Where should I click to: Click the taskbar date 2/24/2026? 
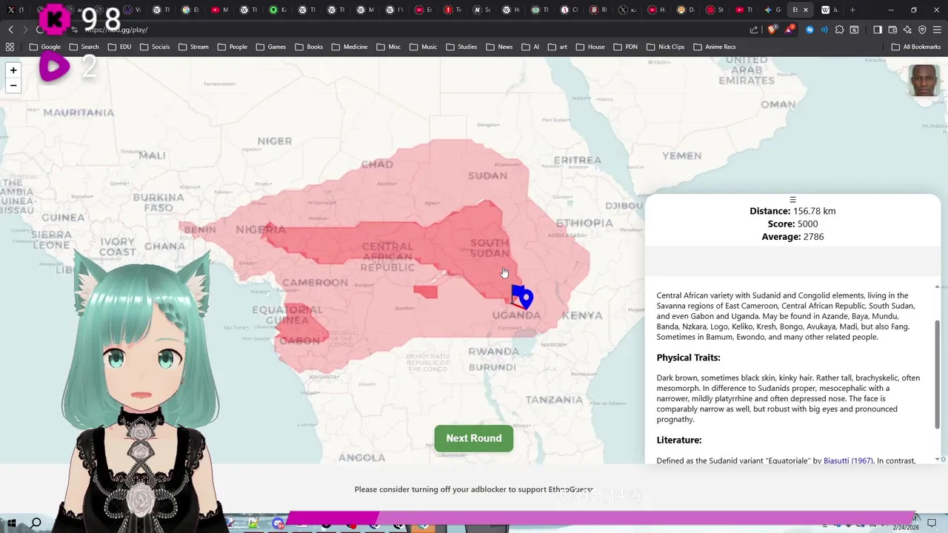click(906, 527)
